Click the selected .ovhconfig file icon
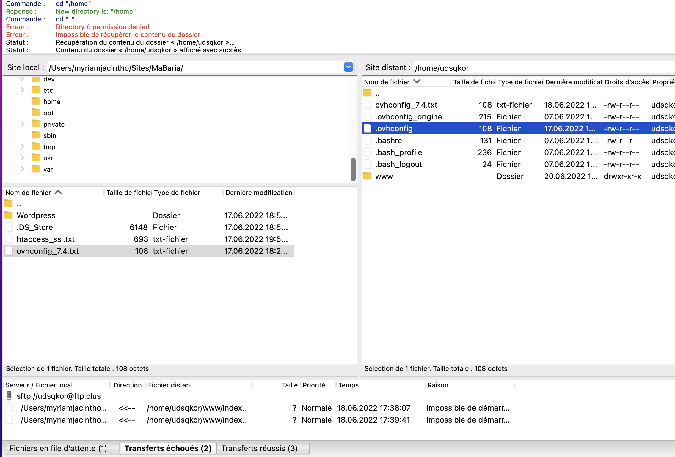Screen dimensions: 675x457 click(x=368, y=128)
